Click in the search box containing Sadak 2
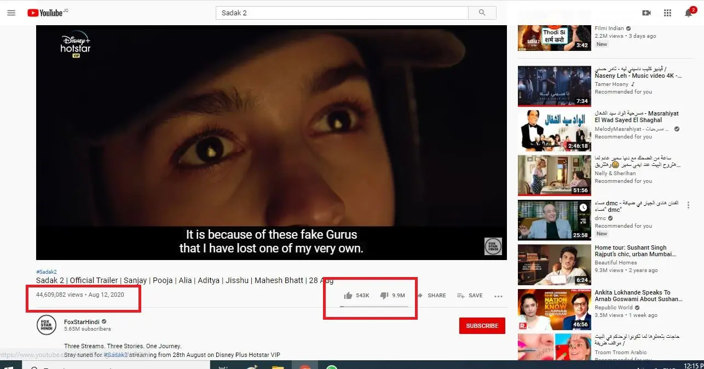Viewport: 704px width, 369px height. tap(342, 13)
